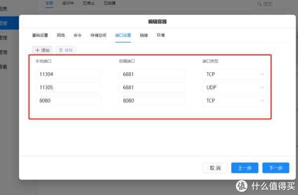Click local port field containing 11304
Screen dimensions: 298x195
[x=69, y=74]
